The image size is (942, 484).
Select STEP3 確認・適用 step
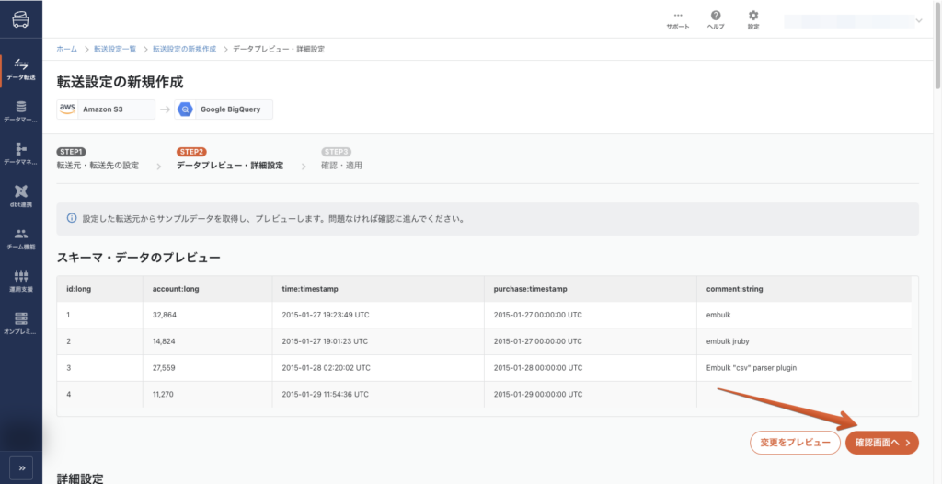[341, 159]
